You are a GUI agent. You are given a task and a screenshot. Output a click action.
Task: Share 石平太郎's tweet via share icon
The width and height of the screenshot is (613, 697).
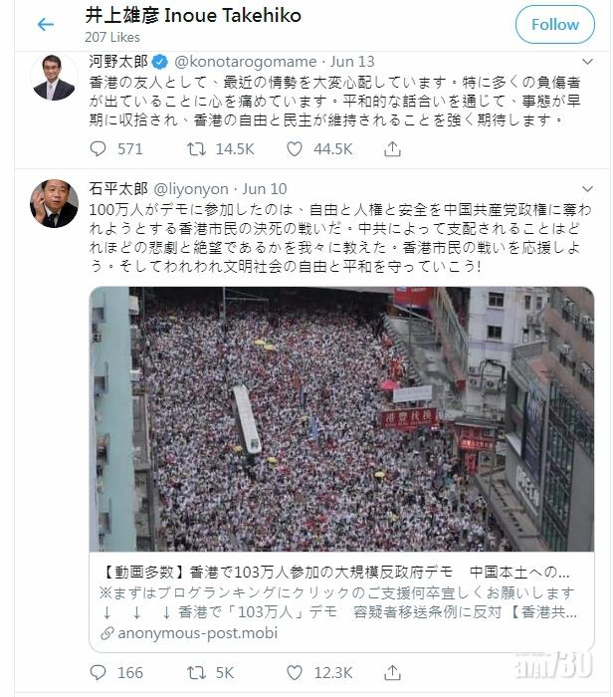392,672
